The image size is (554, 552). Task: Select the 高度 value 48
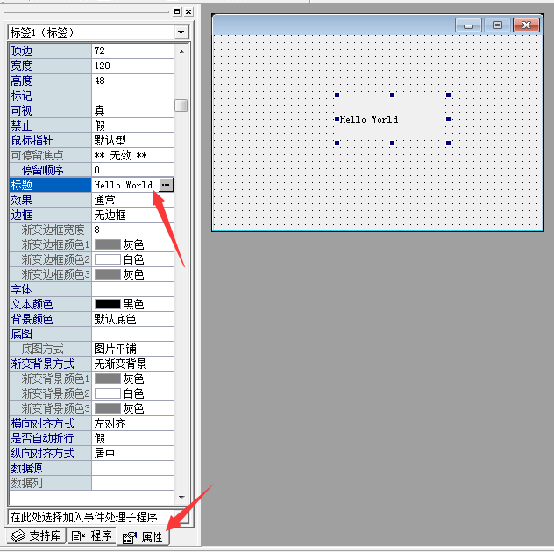[132, 81]
